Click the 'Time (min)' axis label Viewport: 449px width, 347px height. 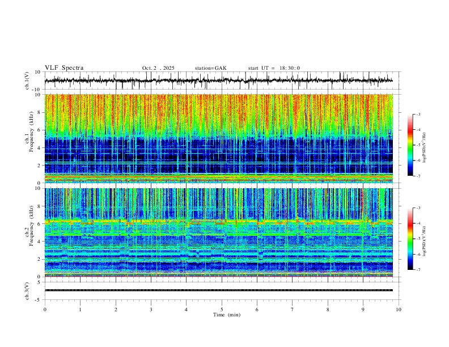pyautogui.click(x=227, y=315)
